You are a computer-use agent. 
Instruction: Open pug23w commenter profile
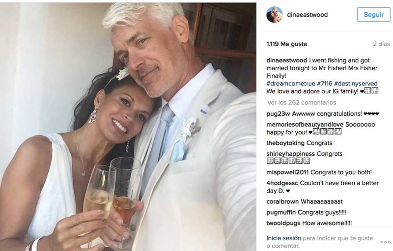(x=278, y=114)
